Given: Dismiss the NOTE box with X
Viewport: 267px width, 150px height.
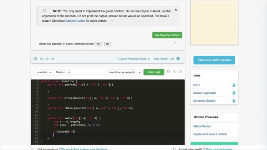Looking at the screenshot, I should pyautogui.click(x=176, y=10).
